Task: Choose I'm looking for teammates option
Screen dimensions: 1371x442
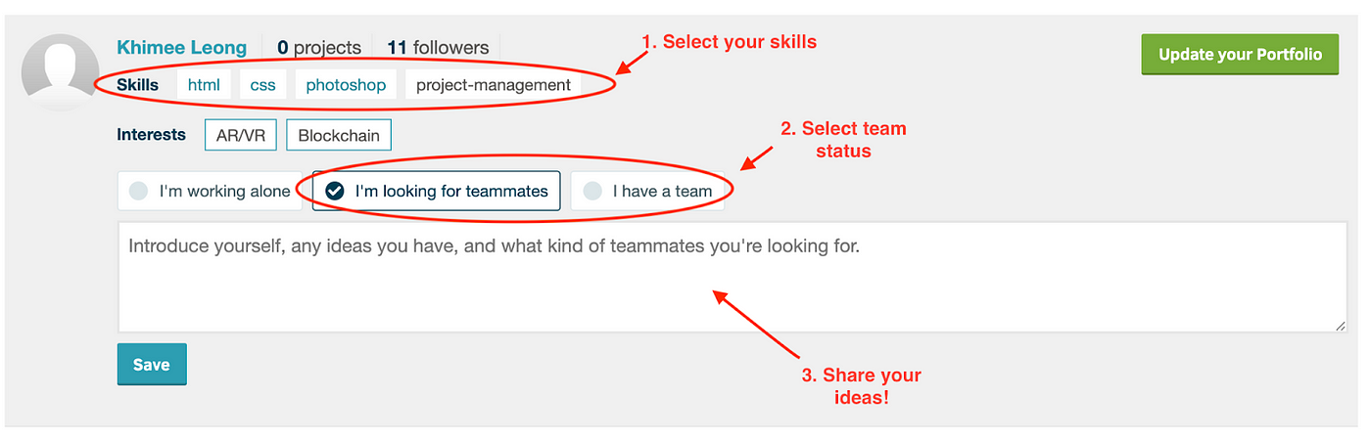Action: pos(437,191)
